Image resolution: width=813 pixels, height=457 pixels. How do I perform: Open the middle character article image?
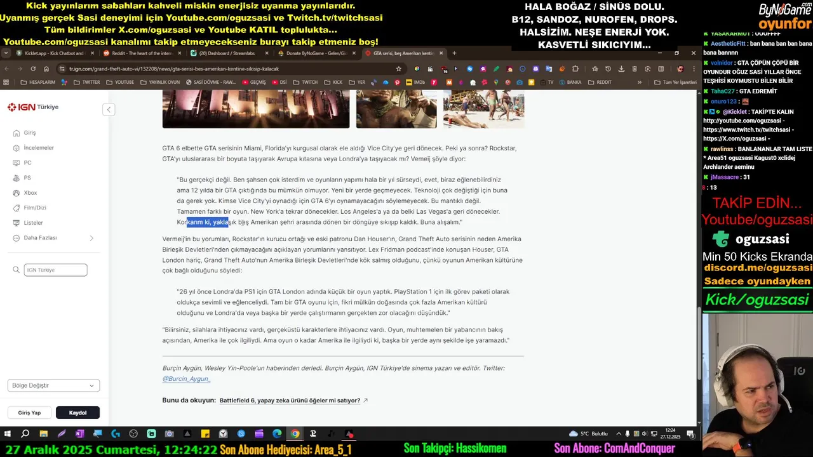396,109
